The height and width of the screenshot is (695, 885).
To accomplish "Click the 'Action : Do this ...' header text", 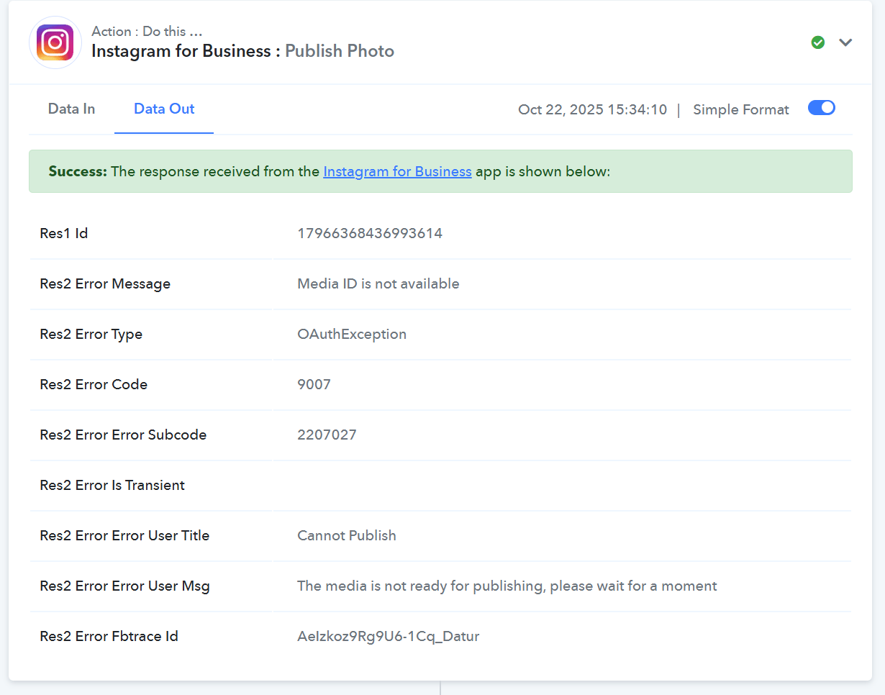I will 147,32.
